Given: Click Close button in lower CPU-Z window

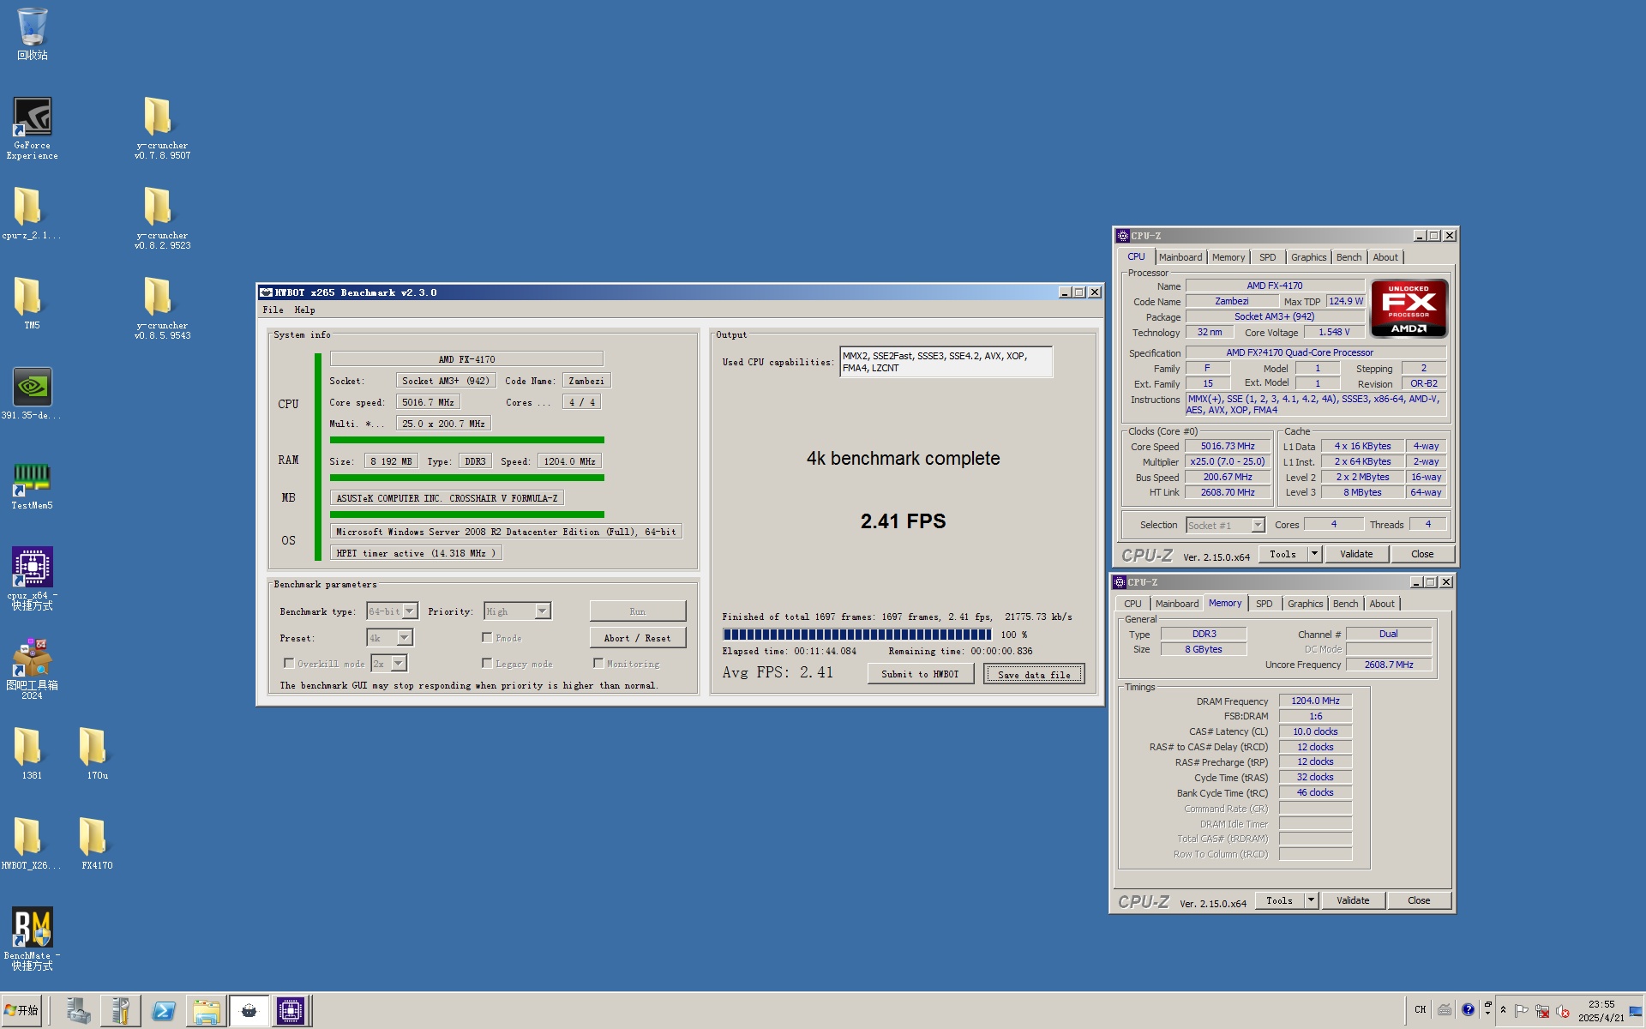Looking at the screenshot, I should [x=1419, y=900].
